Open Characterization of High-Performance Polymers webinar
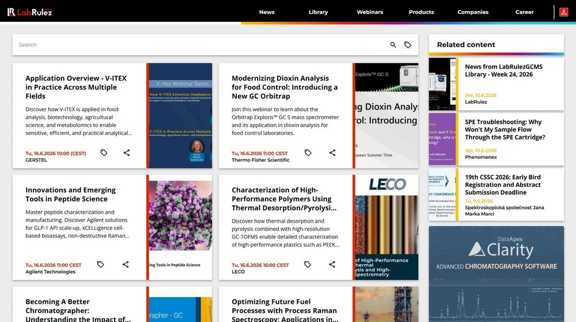 (284, 198)
